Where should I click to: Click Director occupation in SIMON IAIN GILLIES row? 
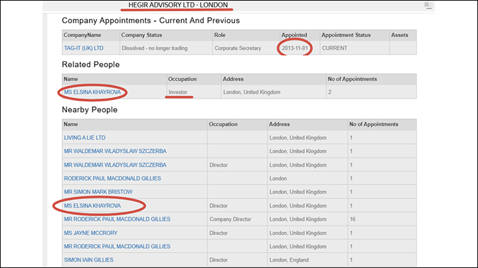pos(218,260)
